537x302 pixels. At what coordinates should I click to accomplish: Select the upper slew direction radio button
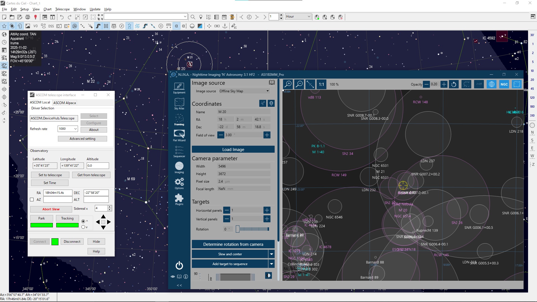tap(83, 221)
